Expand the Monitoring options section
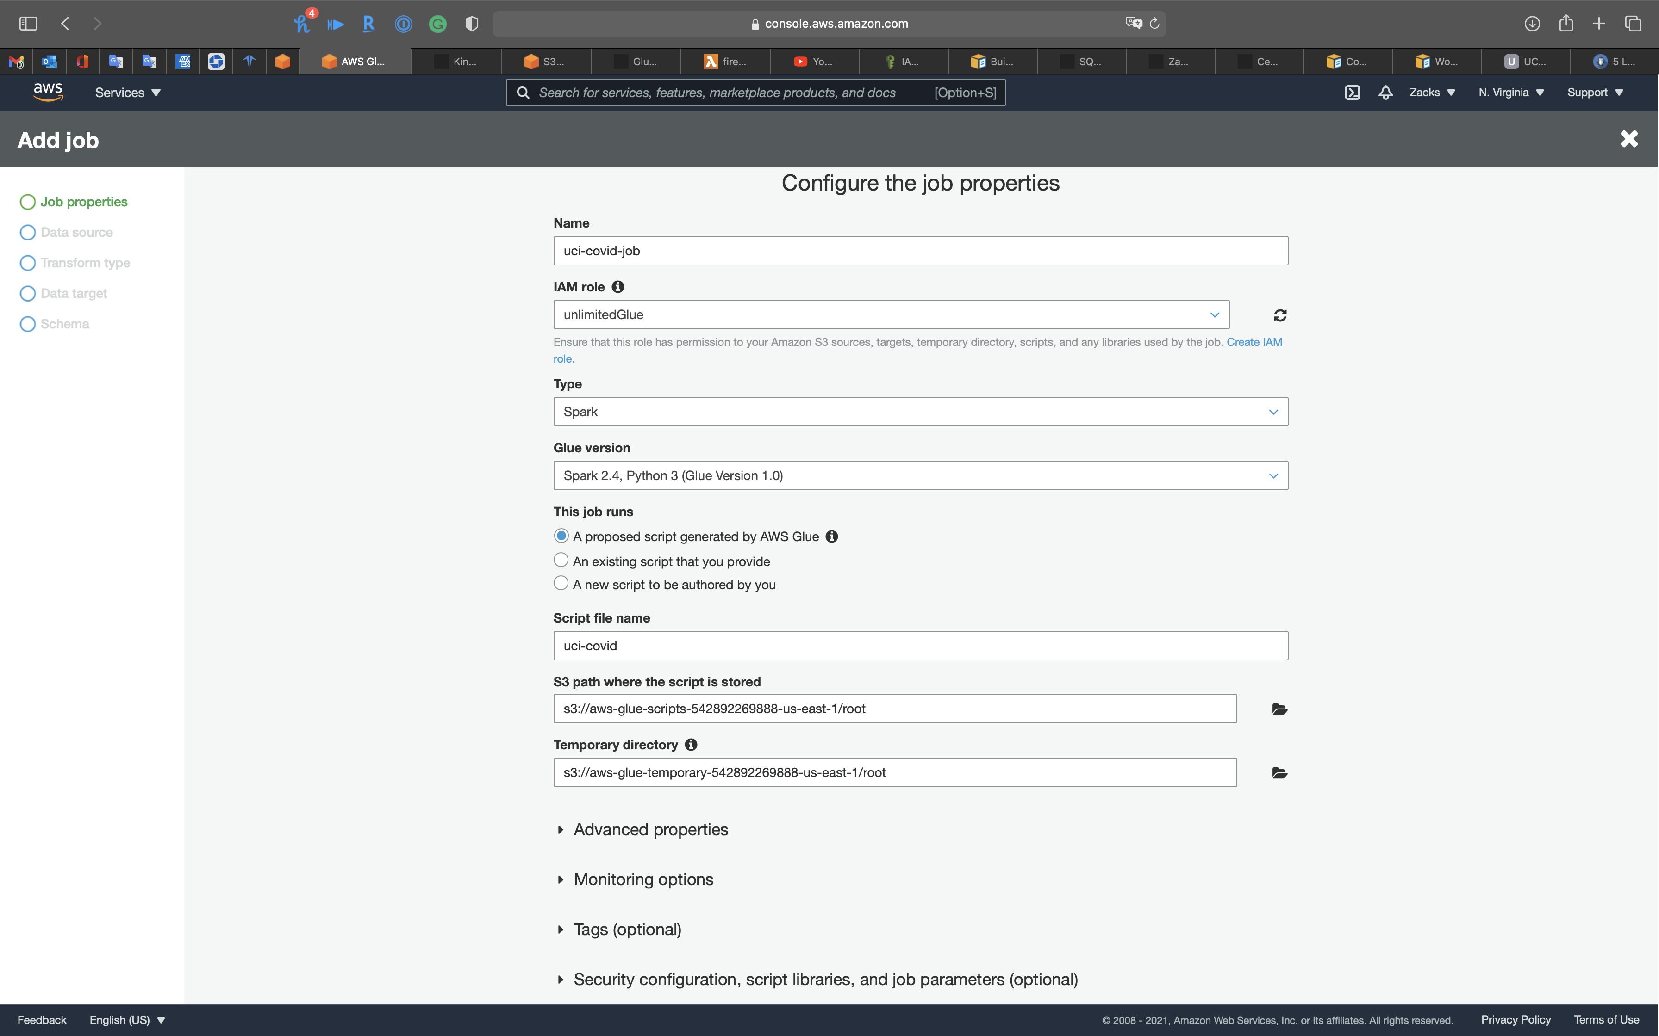Screen dimensions: 1659x1036 642,880
